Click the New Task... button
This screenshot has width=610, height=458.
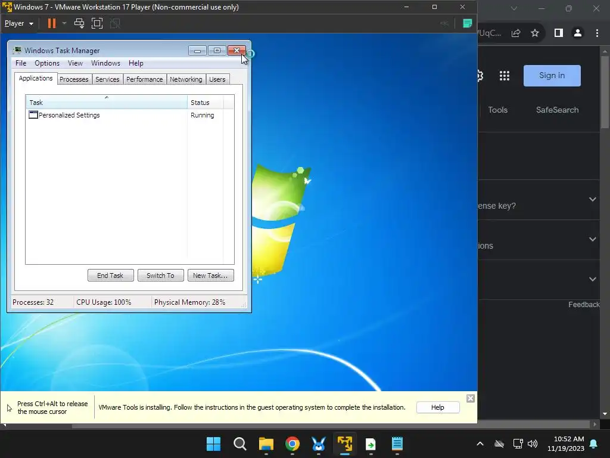[210, 276]
